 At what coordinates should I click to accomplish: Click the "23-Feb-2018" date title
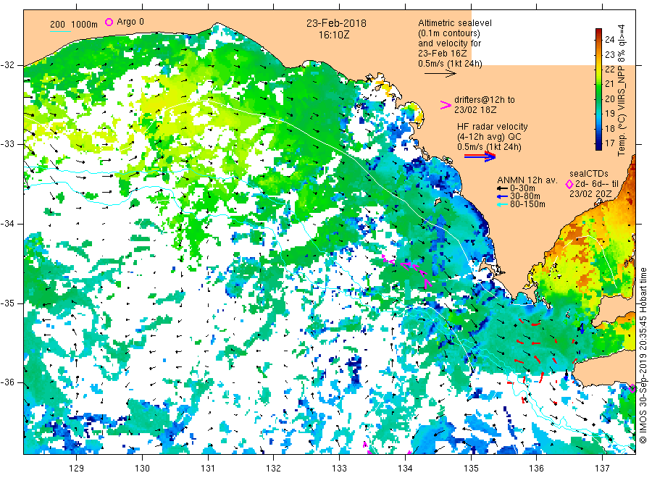click(x=336, y=23)
